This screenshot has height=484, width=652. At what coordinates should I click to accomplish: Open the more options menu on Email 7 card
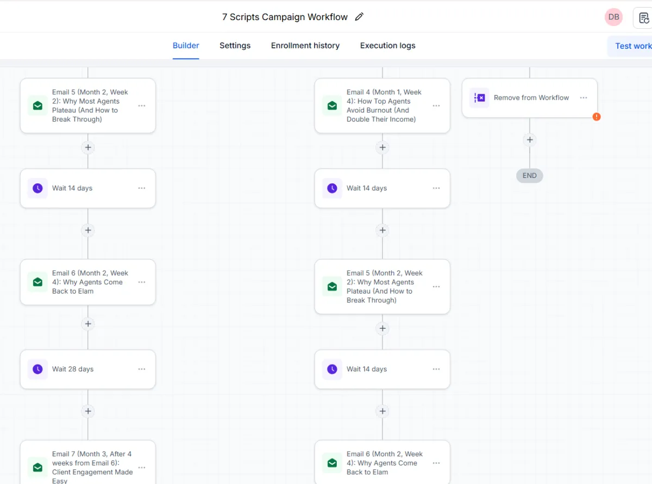coord(142,467)
